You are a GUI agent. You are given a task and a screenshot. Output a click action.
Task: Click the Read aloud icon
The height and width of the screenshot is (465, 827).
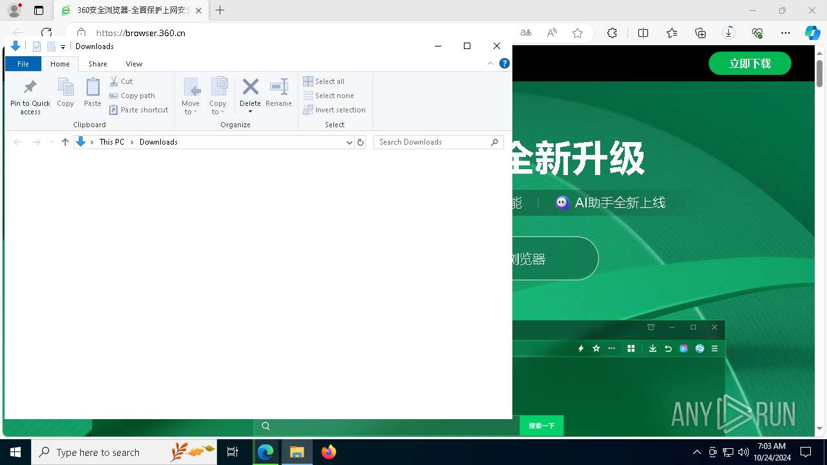pyautogui.click(x=552, y=33)
